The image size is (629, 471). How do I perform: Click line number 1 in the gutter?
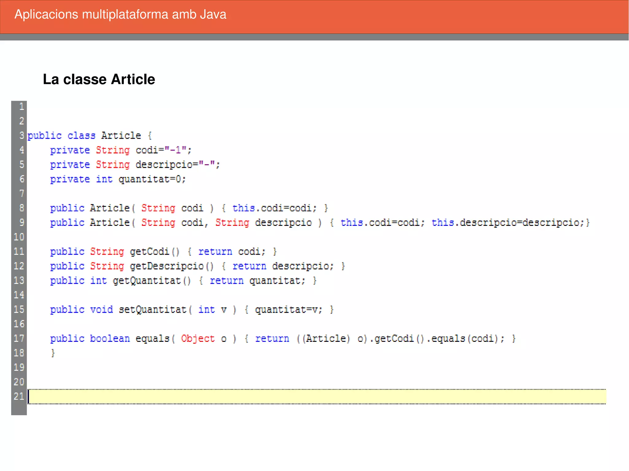[x=21, y=106]
